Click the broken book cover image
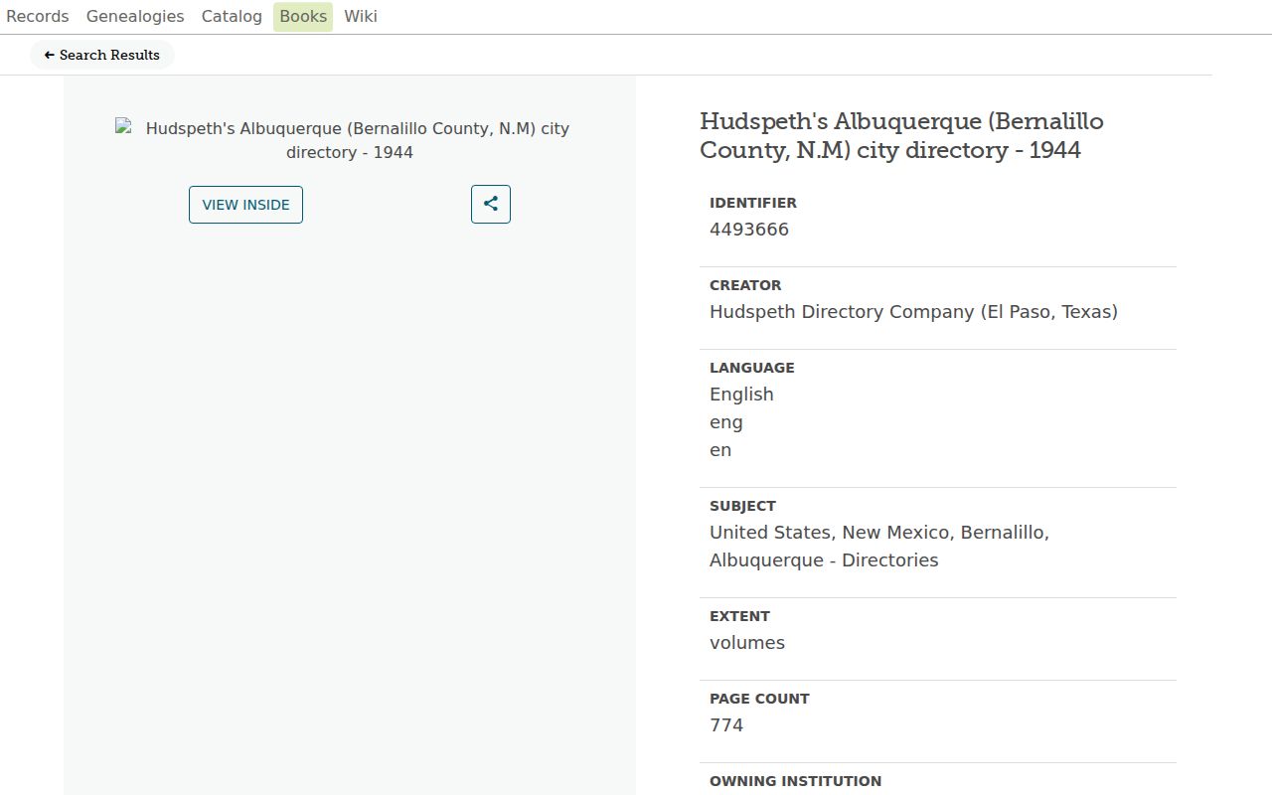Image resolution: width=1272 pixels, height=795 pixels. (x=350, y=140)
